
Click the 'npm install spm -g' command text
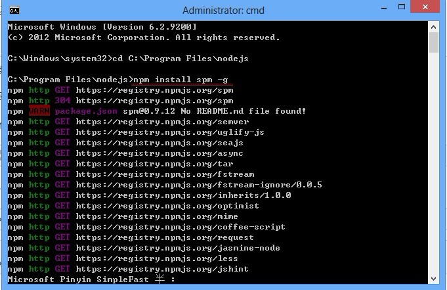[x=181, y=80]
